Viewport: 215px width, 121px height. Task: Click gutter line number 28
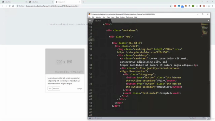point(91,40)
